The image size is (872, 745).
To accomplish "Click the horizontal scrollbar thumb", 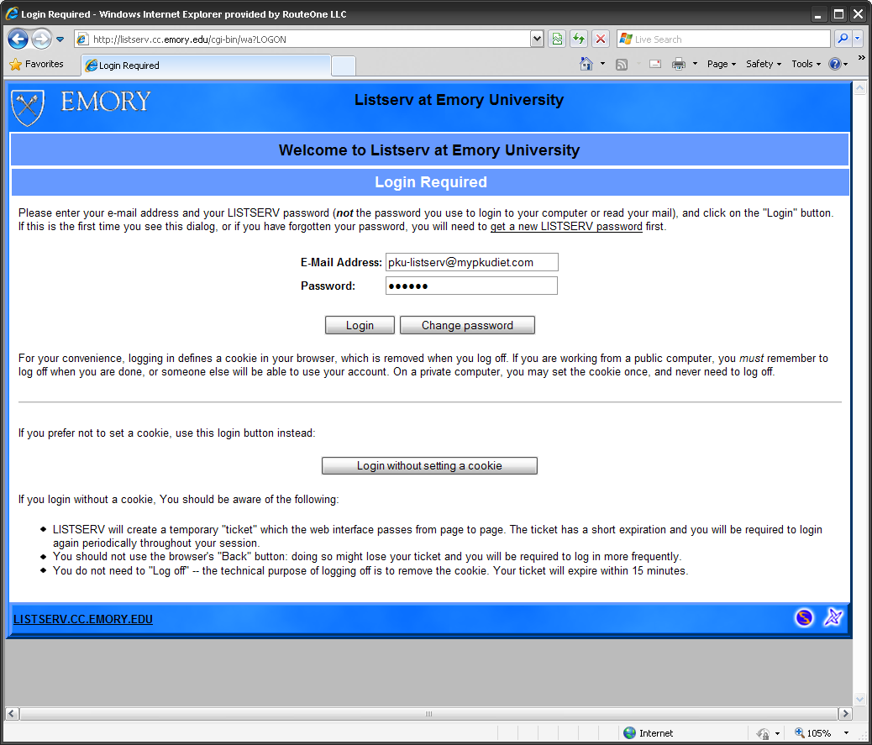I will click(x=428, y=713).
